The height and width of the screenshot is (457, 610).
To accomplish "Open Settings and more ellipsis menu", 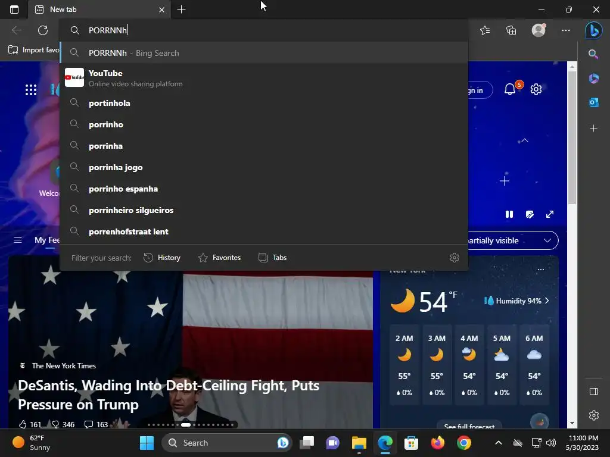I will 566,30.
